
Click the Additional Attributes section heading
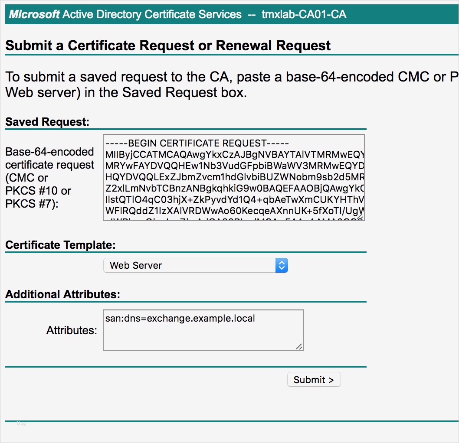62,294
